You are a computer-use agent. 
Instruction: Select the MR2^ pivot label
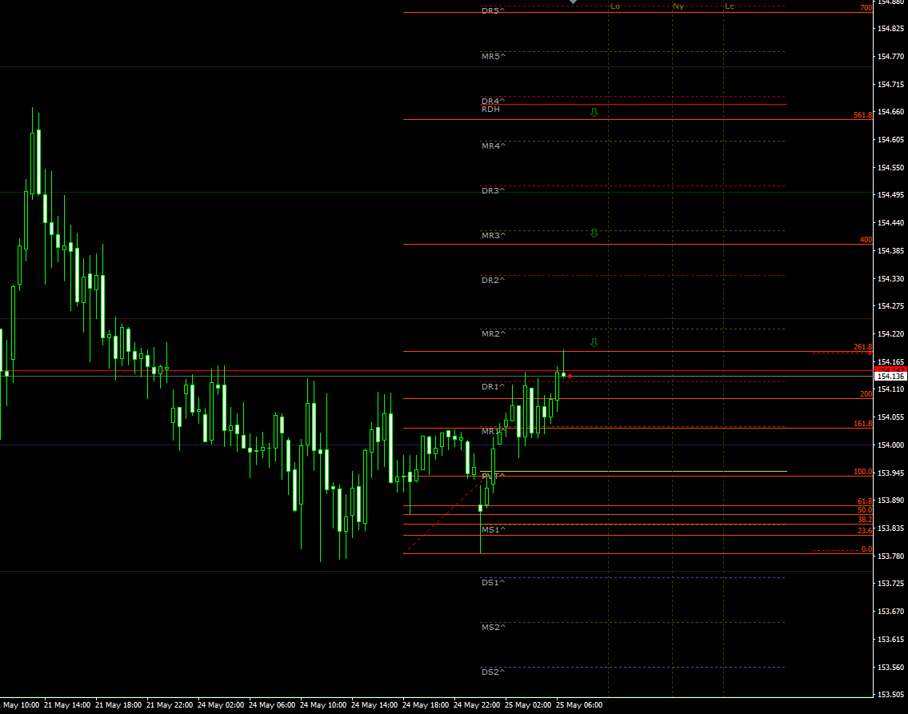click(x=494, y=334)
